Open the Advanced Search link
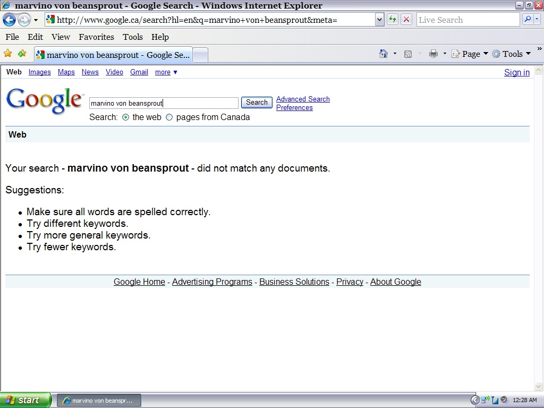Screen dimensions: 544x408 (x=303, y=99)
